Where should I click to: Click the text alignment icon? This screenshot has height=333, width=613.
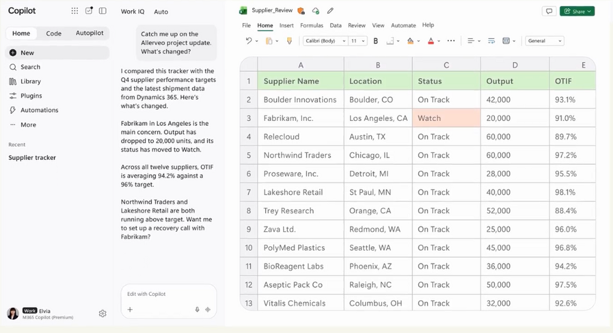(x=471, y=41)
